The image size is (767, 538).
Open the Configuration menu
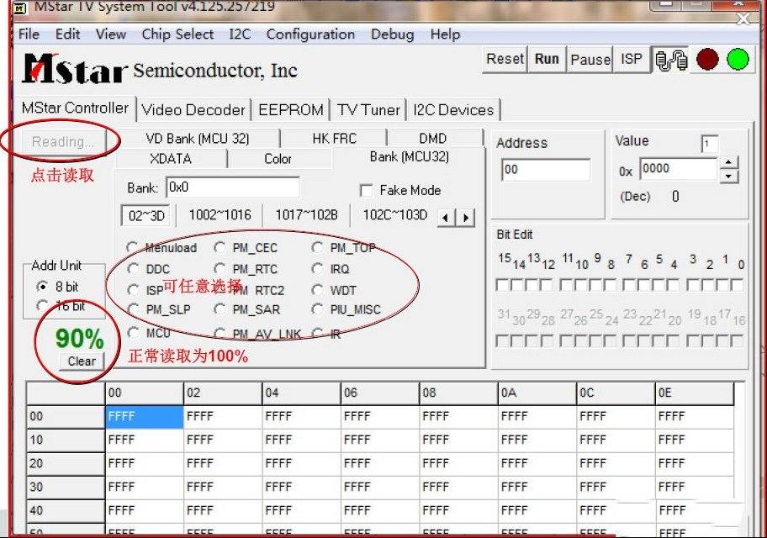point(310,34)
